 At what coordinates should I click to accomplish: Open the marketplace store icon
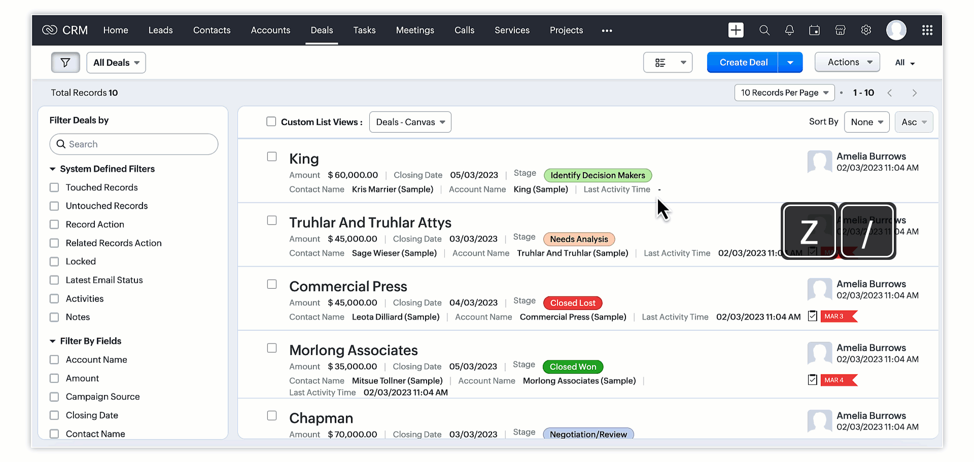click(840, 30)
